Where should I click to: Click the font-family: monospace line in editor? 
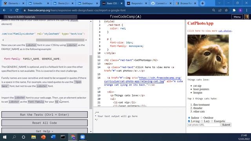pos(126,46)
